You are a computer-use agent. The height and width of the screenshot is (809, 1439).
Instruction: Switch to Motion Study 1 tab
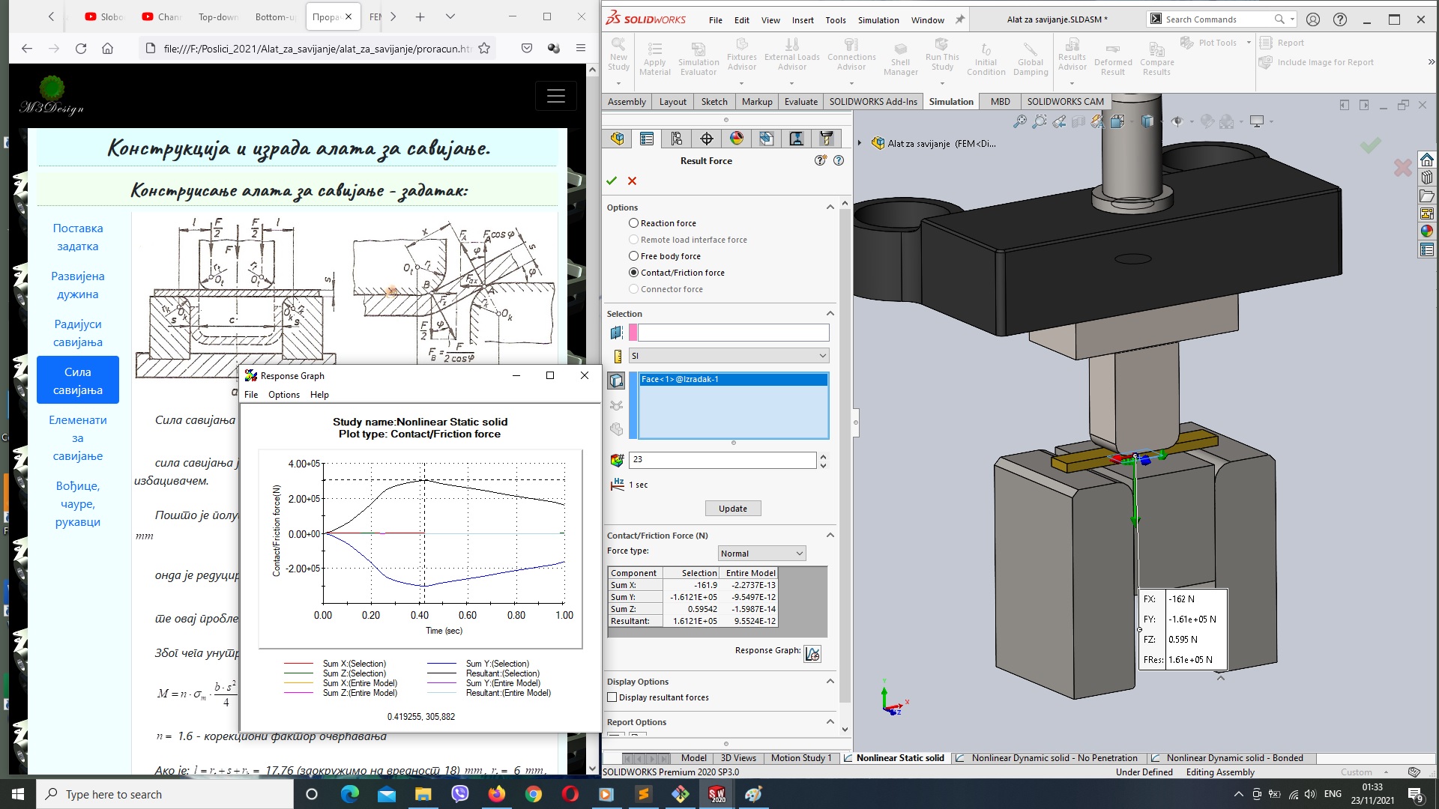click(801, 758)
